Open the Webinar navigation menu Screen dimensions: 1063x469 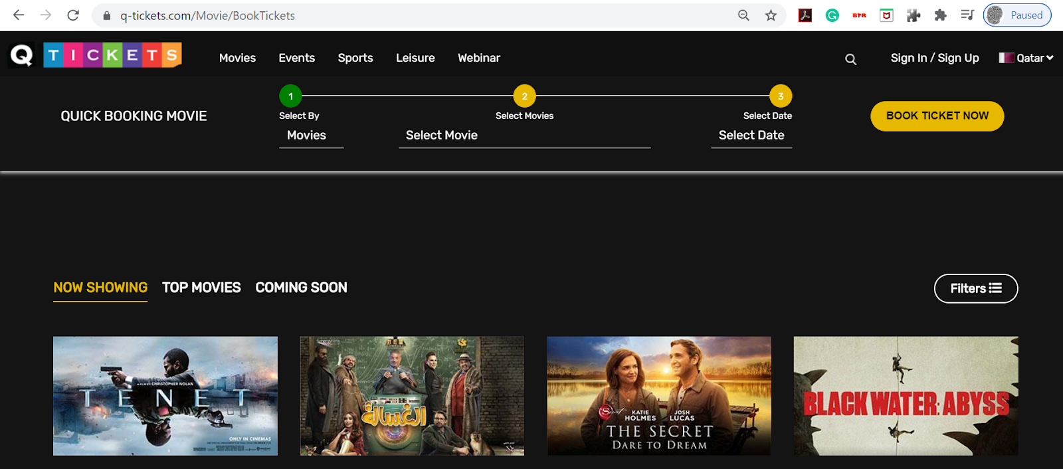[x=479, y=58]
